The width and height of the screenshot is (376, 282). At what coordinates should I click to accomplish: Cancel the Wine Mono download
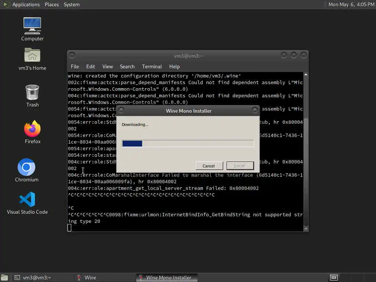pos(209,166)
